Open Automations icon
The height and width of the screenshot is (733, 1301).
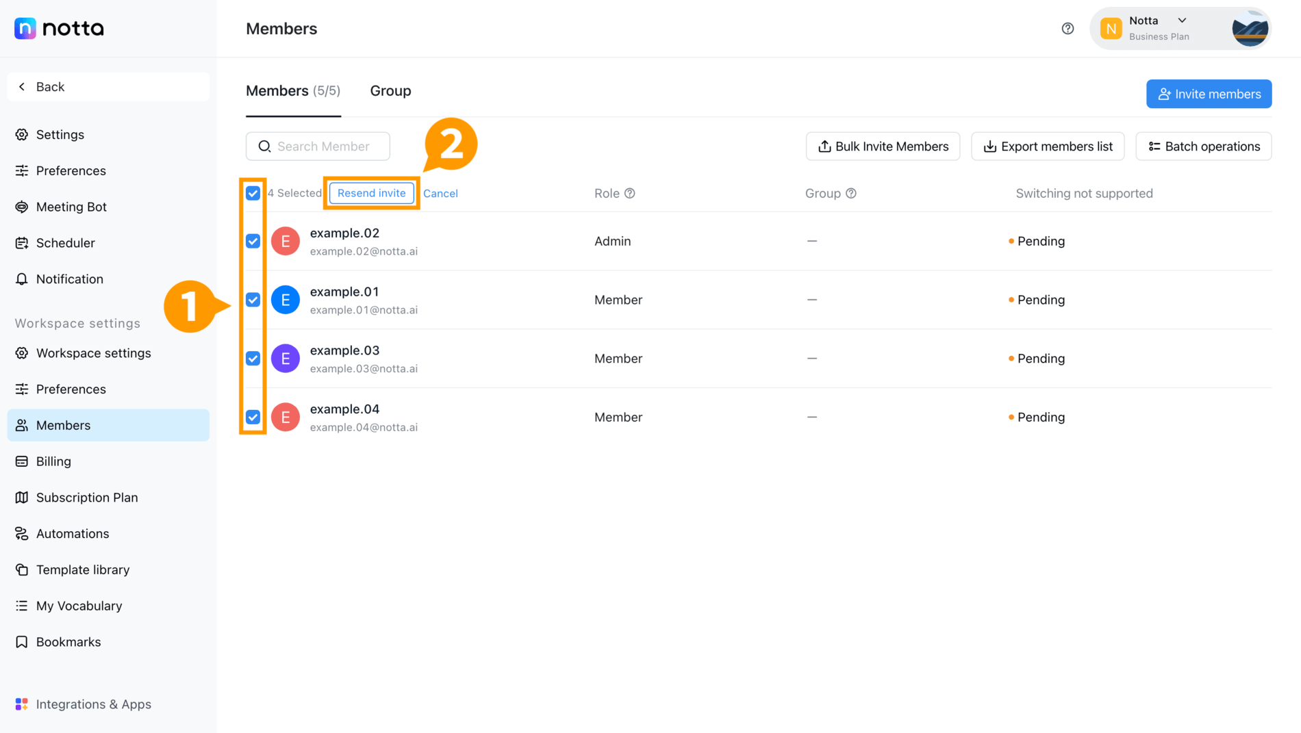tap(22, 534)
